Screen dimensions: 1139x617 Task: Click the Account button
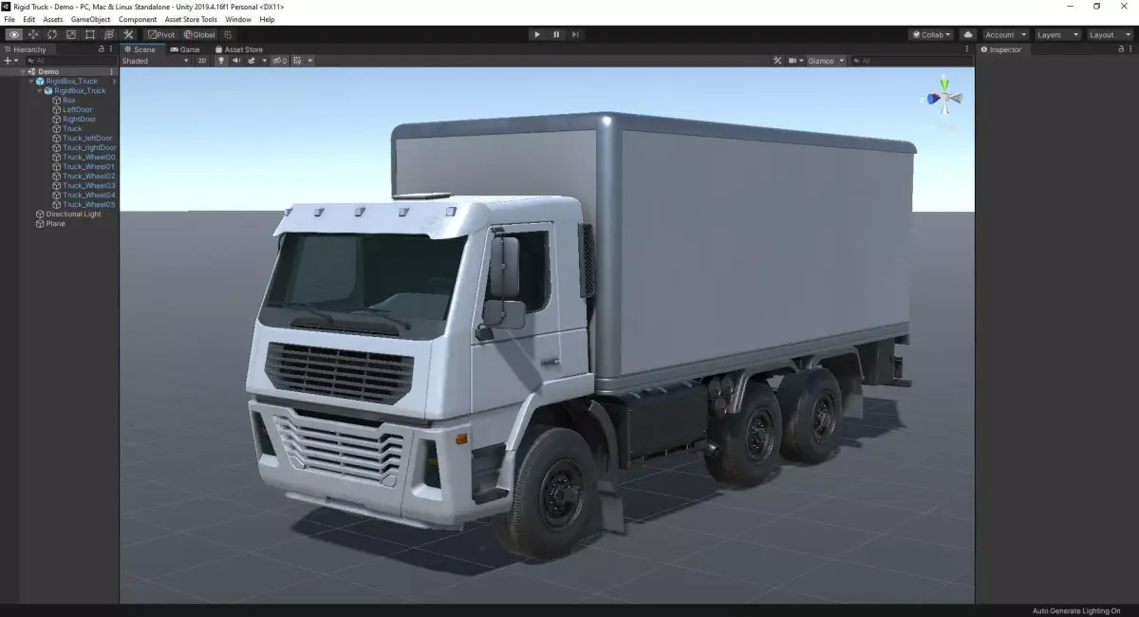coord(1002,34)
